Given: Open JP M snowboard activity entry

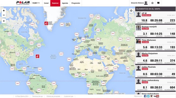Looking at the screenshot, I should [155, 18].
